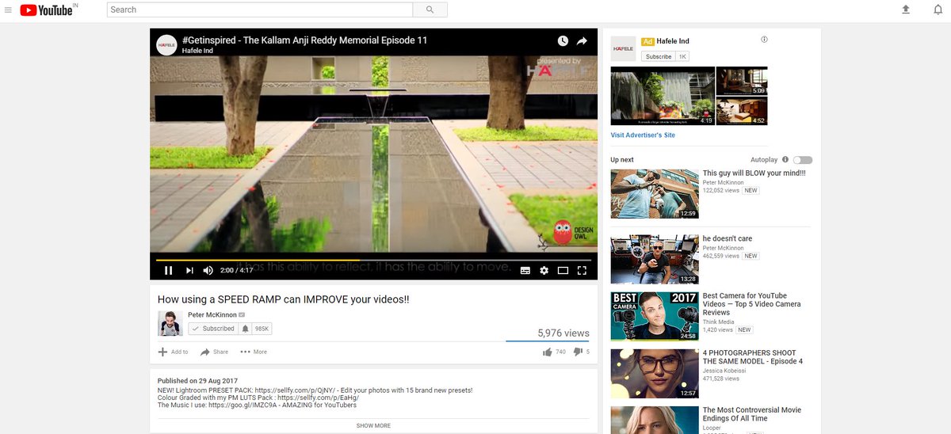
Task: Click the 12:57 photographers thumbnail
Action: tap(655, 374)
